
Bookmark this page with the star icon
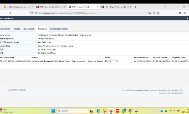point(158,13)
